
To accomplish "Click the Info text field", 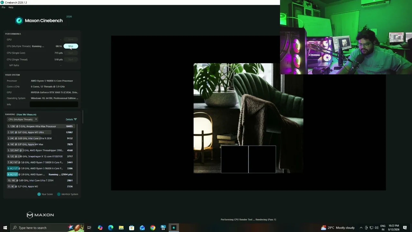I will pyautogui.click(x=54, y=104).
